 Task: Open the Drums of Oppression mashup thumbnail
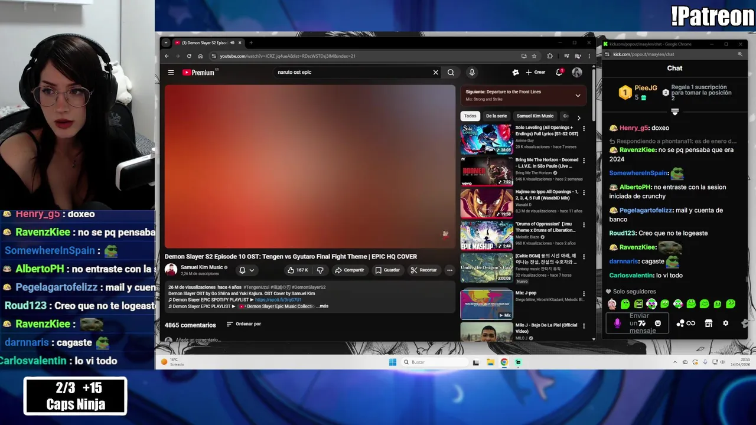[x=487, y=236]
